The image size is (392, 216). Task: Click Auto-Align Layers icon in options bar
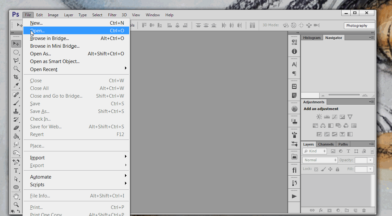pos(253,25)
